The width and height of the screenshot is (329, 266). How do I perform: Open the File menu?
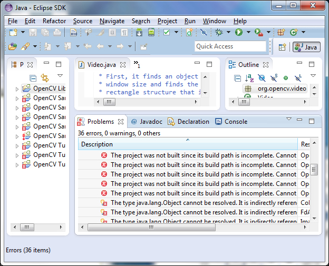[x=13, y=21]
